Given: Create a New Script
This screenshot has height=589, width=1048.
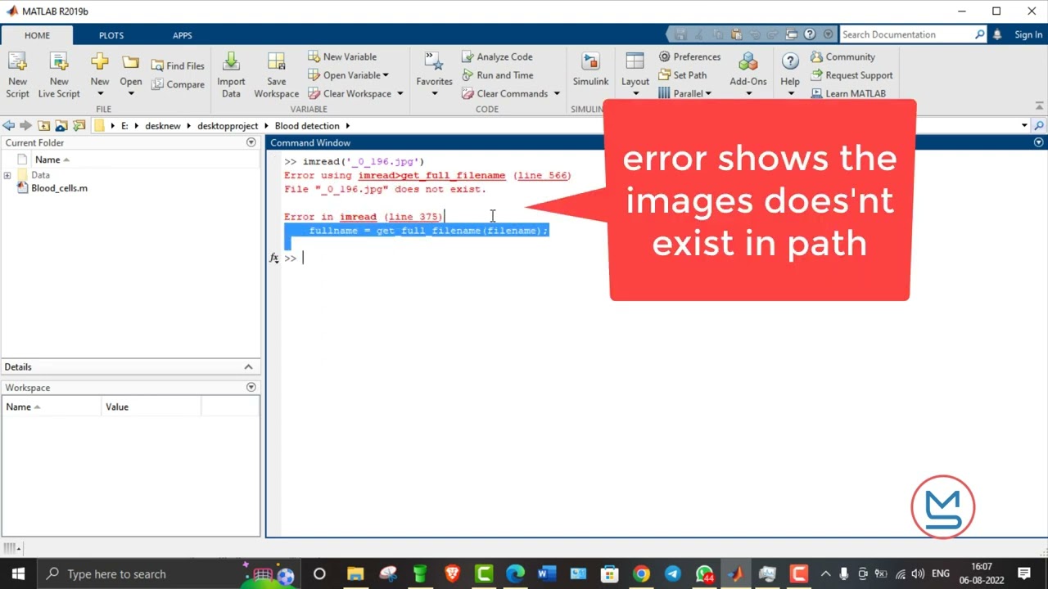Looking at the screenshot, I should [x=17, y=74].
